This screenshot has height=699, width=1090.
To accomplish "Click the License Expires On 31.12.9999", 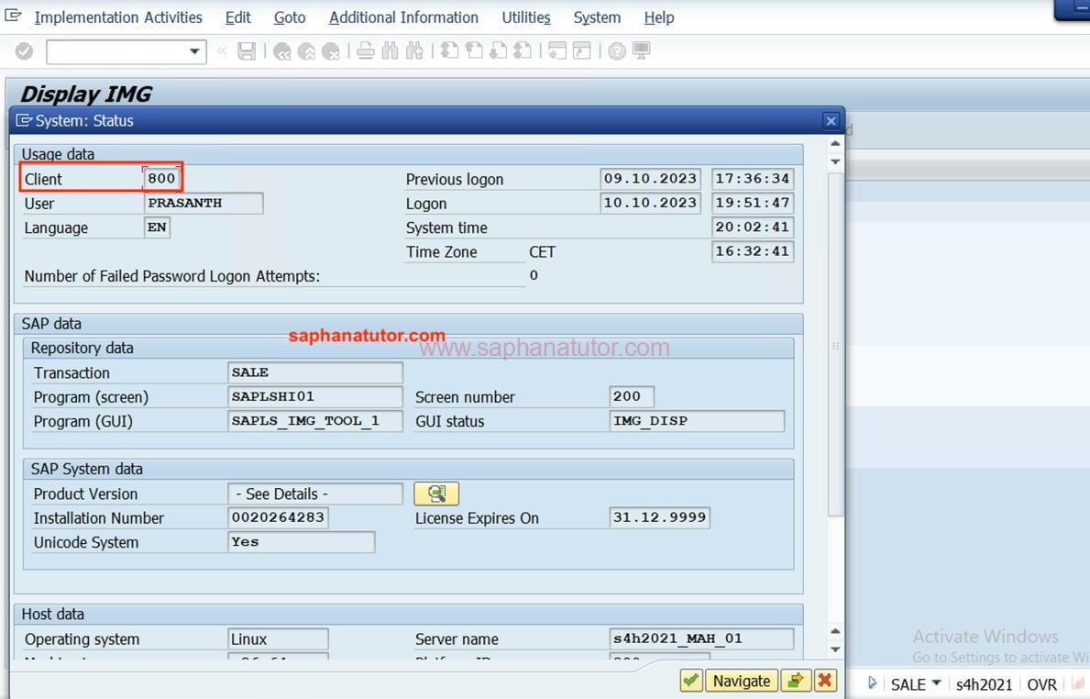I will 660,517.
